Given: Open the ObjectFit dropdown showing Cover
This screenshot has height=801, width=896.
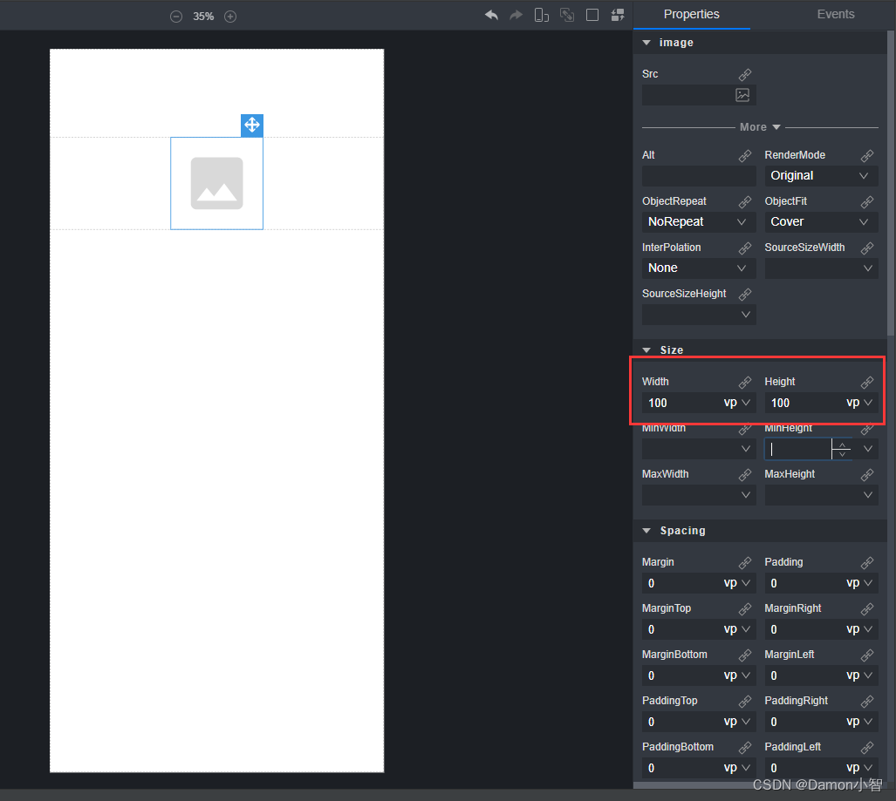Looking at the screenshot, I should (820, 221).
